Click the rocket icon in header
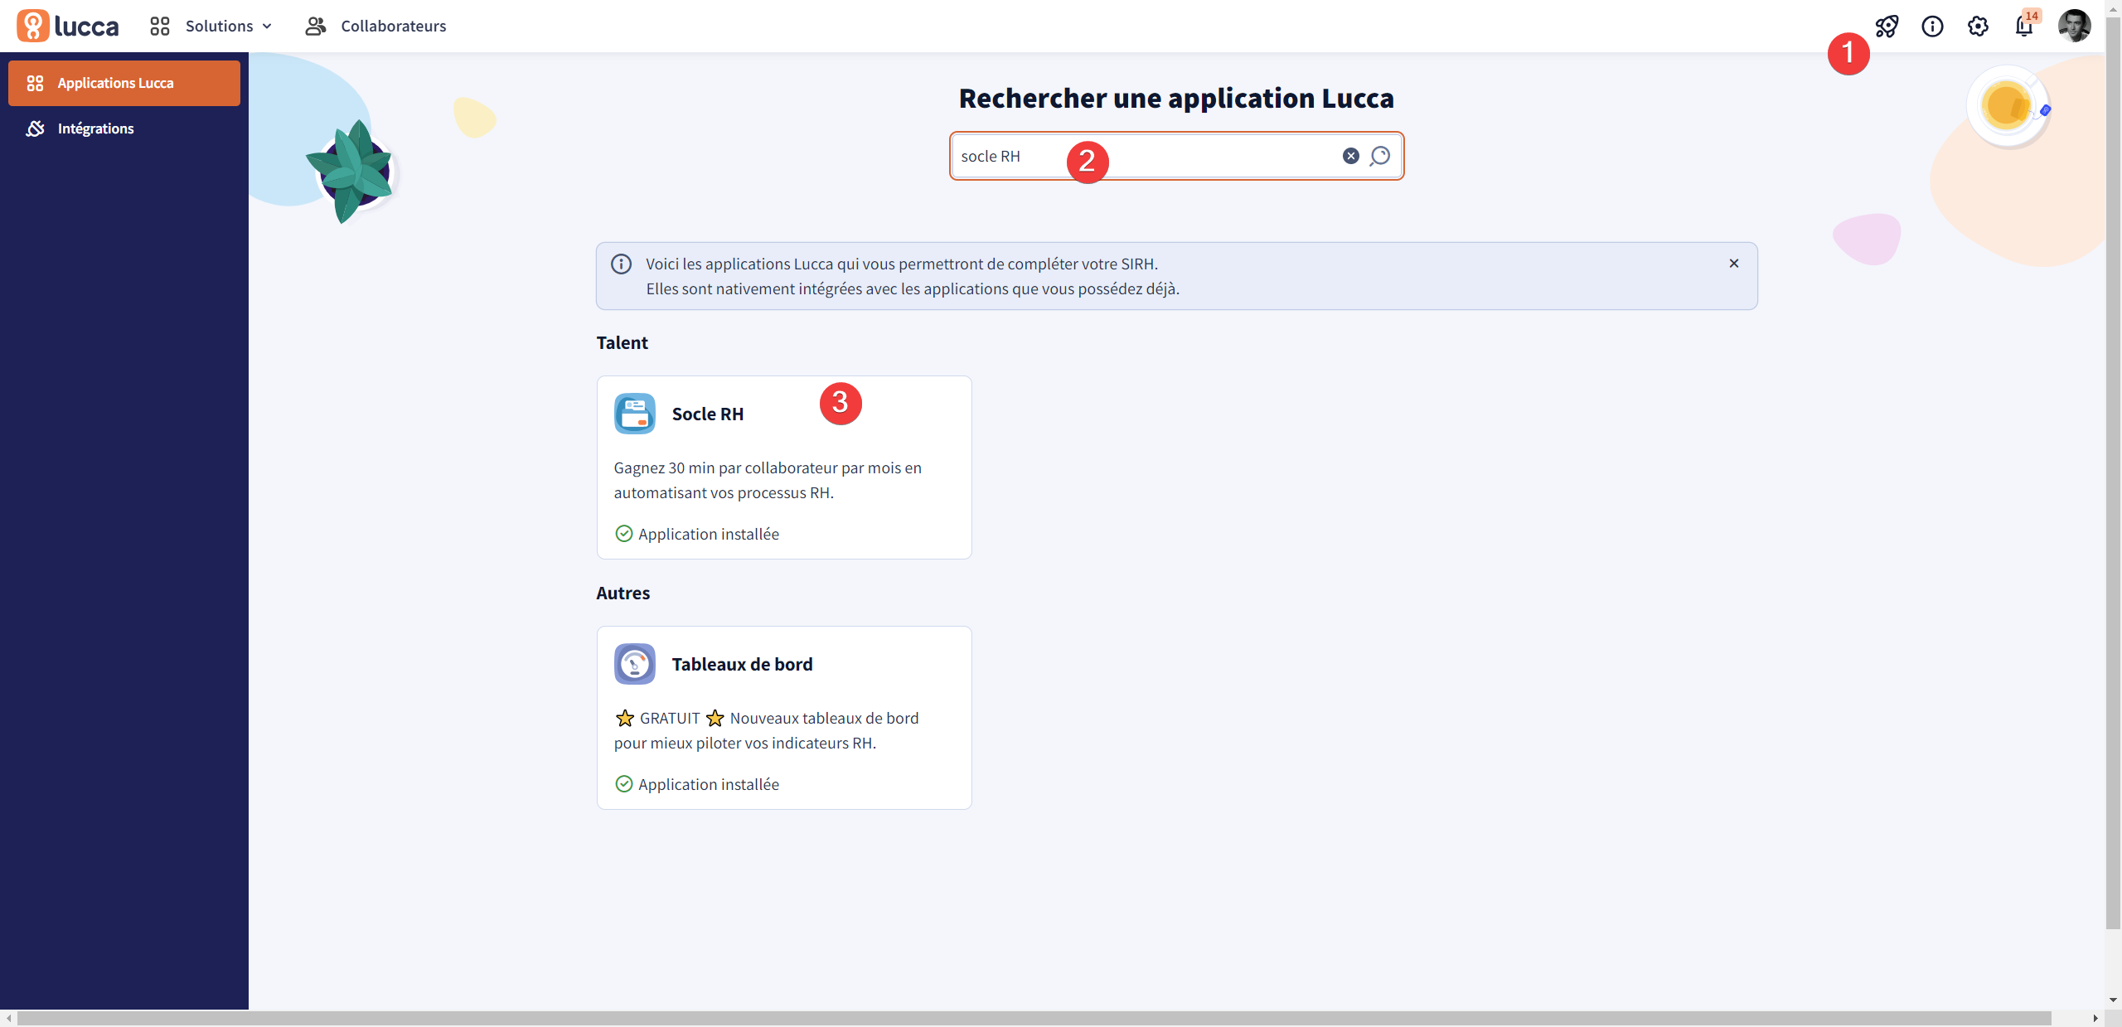Screen dimensions: 2122x1027 point(1887,27)
